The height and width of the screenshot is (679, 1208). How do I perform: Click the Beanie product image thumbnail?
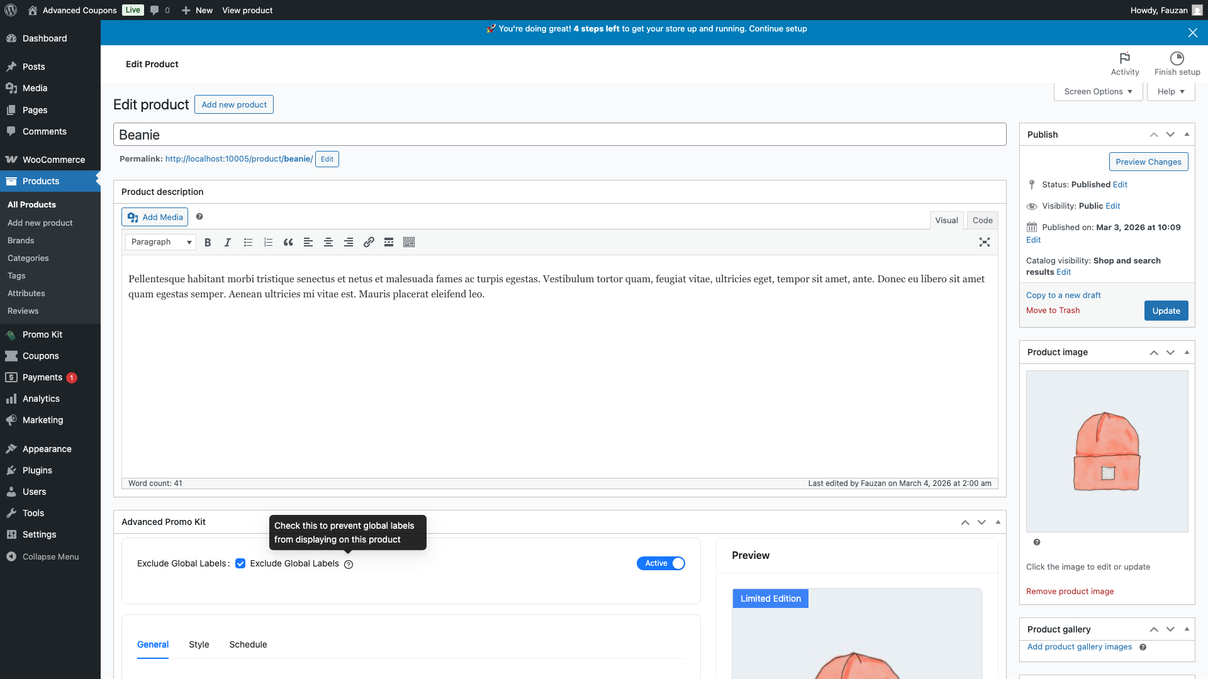(1106, 451)
